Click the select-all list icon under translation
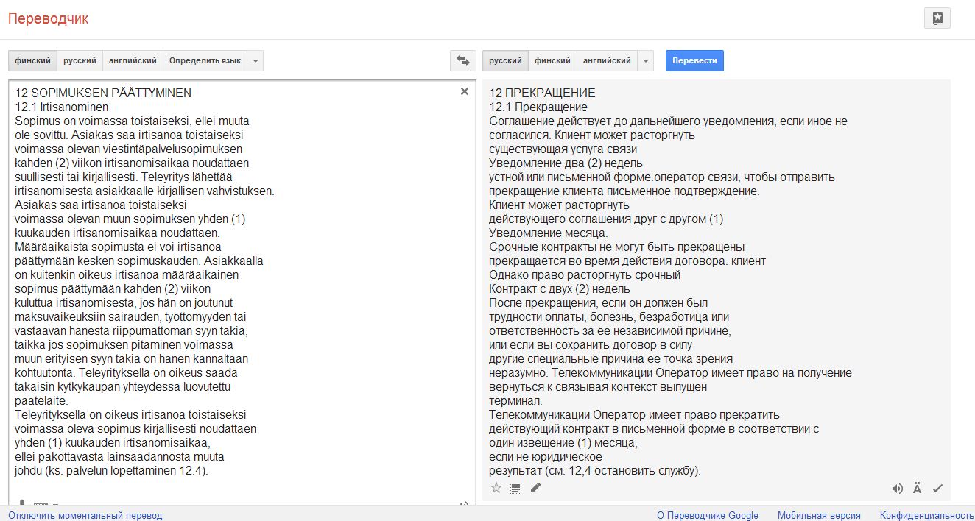 [x=515, y=487]
